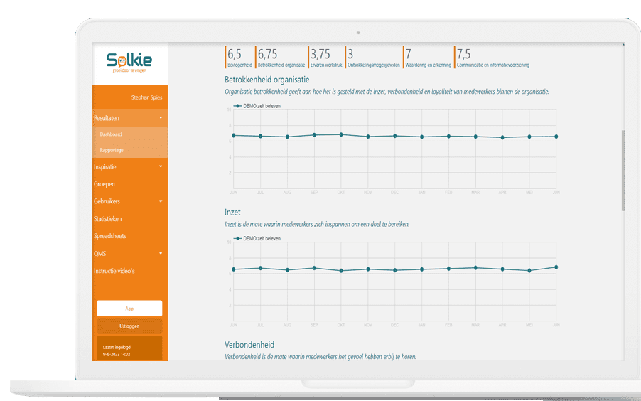The width and height of the screenshot is (641, 401).
Task: Click the Uitloggen button
Action: point(129,326)
